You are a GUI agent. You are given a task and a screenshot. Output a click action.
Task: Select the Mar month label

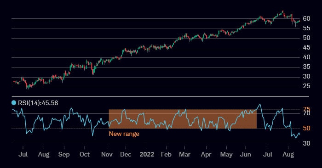184,154
